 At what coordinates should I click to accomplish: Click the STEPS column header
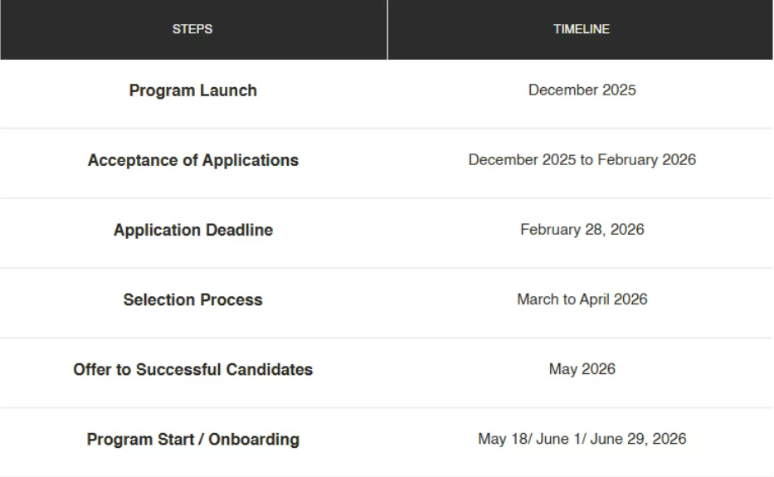(192, 29)
